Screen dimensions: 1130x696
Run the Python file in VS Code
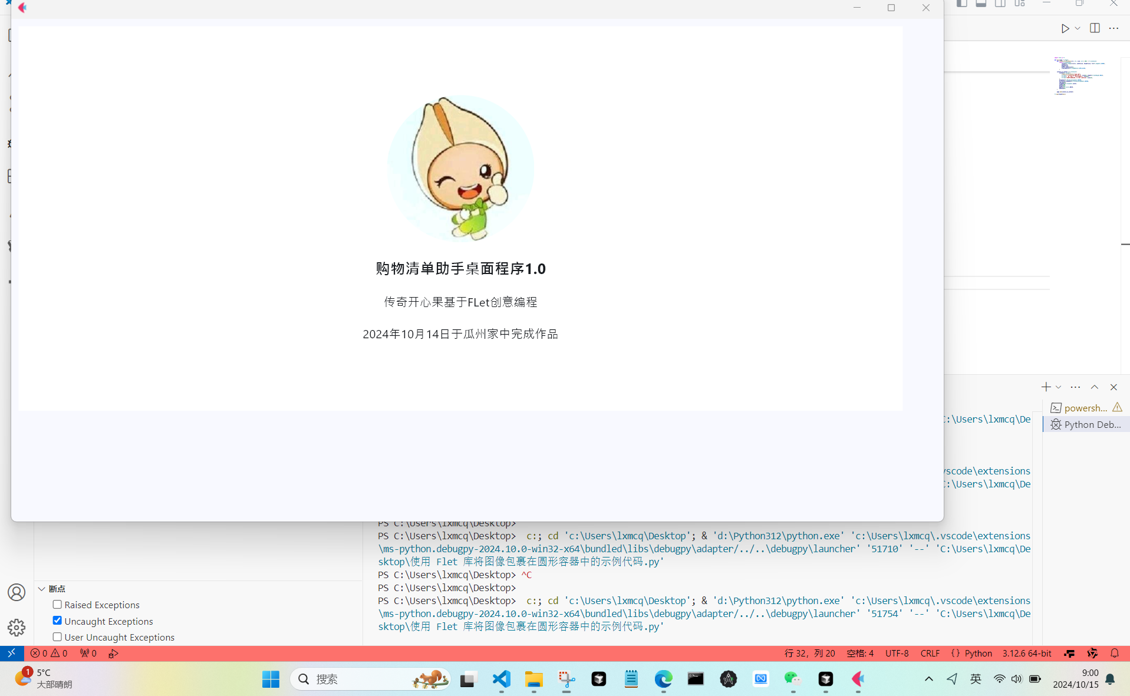click(x=1065, y=28)
